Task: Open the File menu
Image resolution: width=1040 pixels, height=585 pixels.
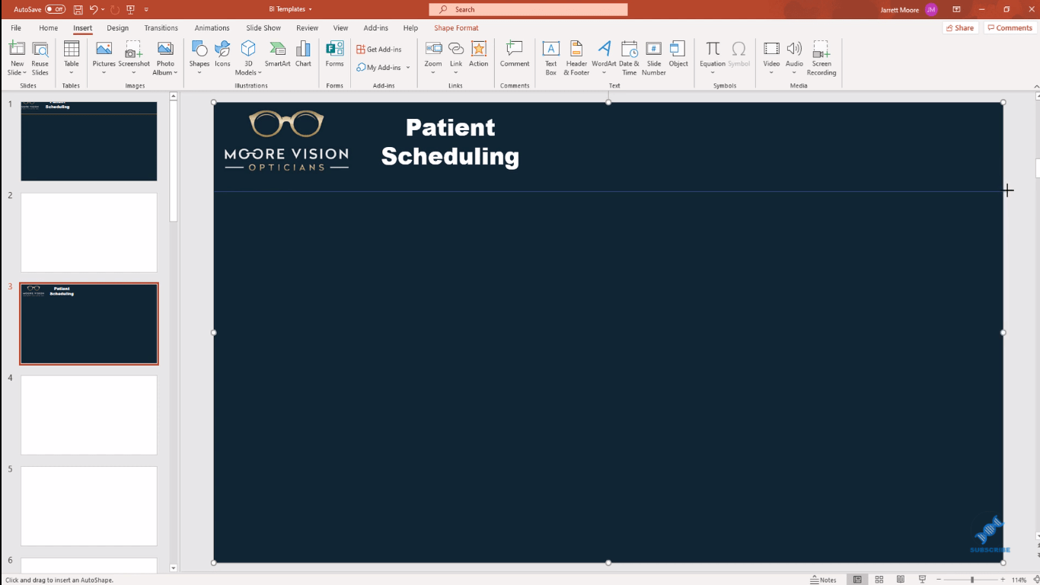Action: pos(16,28)
